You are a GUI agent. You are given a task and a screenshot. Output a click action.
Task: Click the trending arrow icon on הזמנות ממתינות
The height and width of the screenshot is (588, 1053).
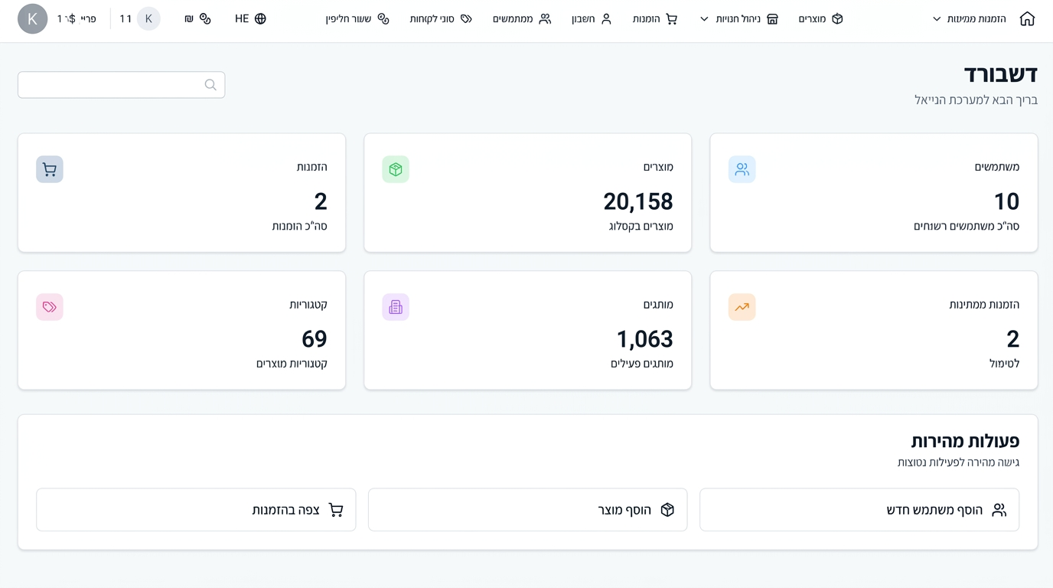pyautogui.click(x=742, y=307)
